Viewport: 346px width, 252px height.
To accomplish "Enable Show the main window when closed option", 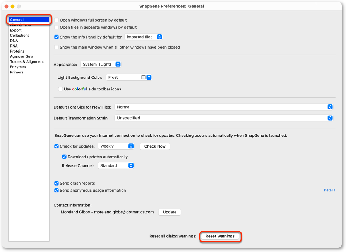I will (57, 47).
